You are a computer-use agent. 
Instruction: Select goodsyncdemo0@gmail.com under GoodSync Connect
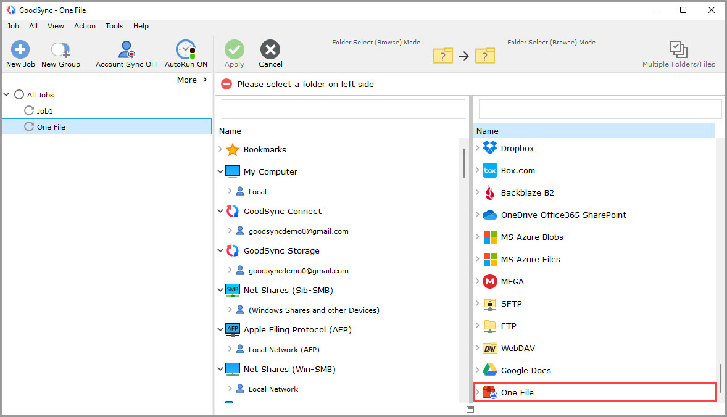(298, 231)
